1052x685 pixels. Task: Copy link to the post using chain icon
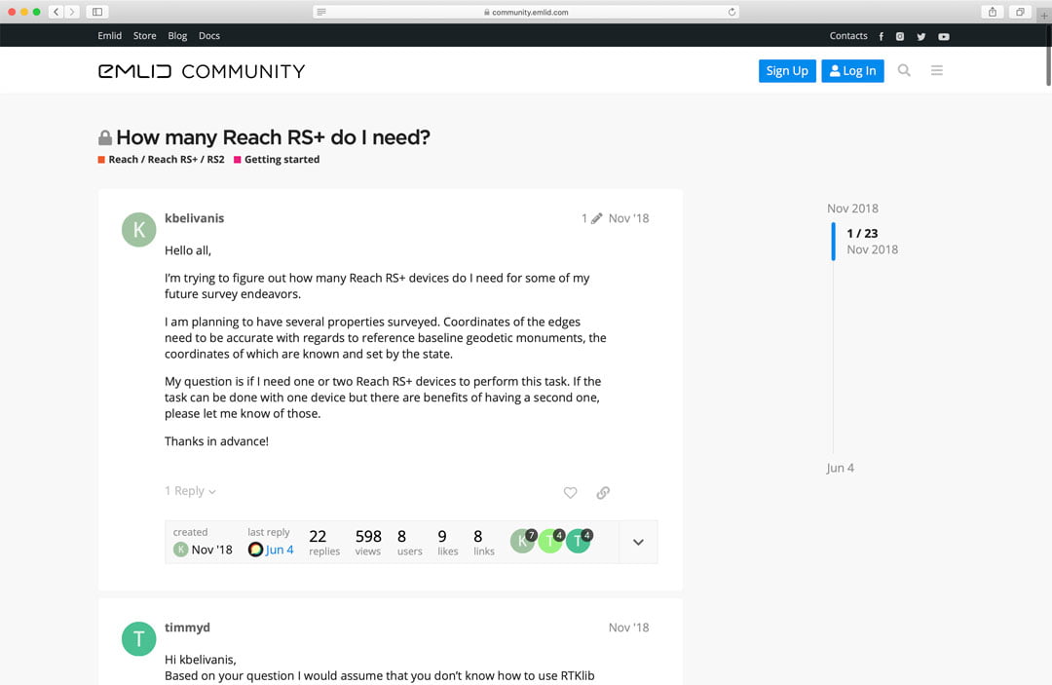point(603,492)
